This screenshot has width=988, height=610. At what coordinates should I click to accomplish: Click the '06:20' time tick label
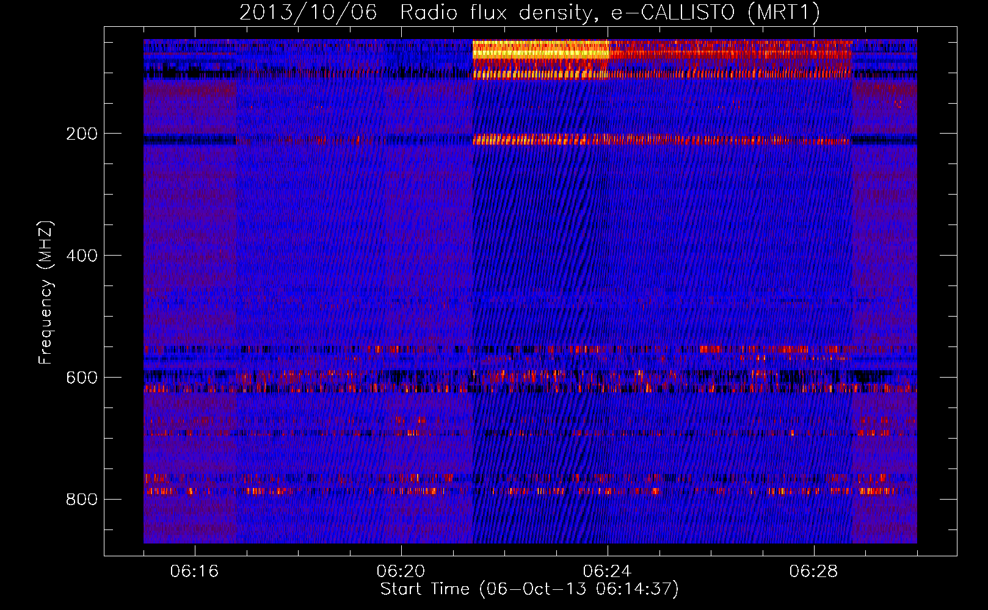pos(401,572)
